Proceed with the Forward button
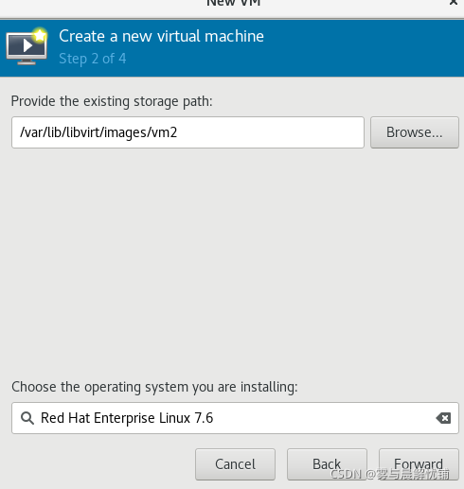Image resolution: width=464 pixels, height=489 pixels. [x=419, y=464]
